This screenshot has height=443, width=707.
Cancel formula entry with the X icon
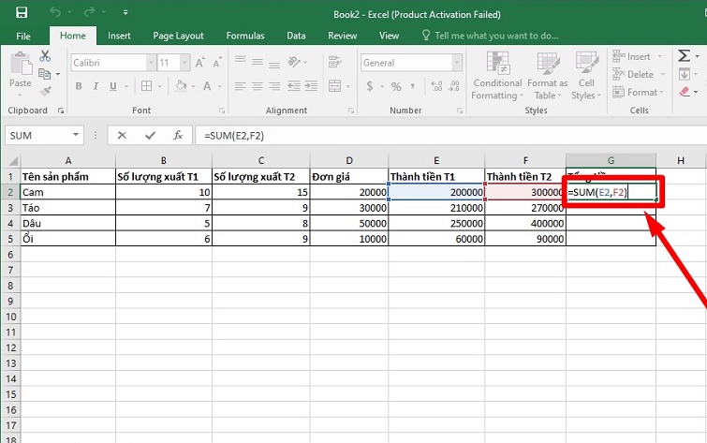(122, 135)
